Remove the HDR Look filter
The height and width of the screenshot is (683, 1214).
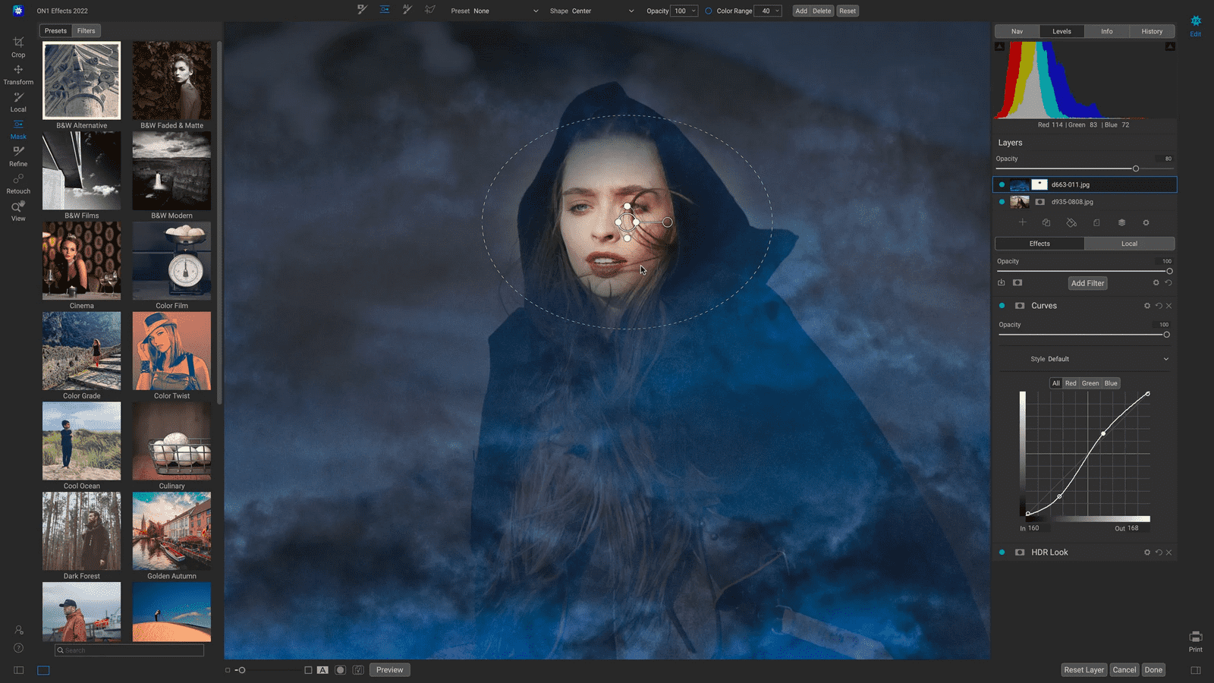coord(1169,552)
